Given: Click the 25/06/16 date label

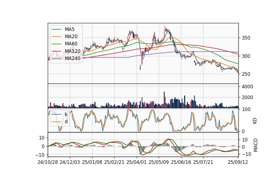Looking at the screenshot, I should pyautogui.click(x=181, y=162).
